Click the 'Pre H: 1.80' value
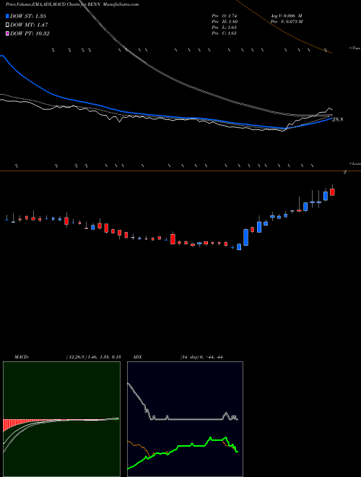Screen dimensions: 361x477 225,21
